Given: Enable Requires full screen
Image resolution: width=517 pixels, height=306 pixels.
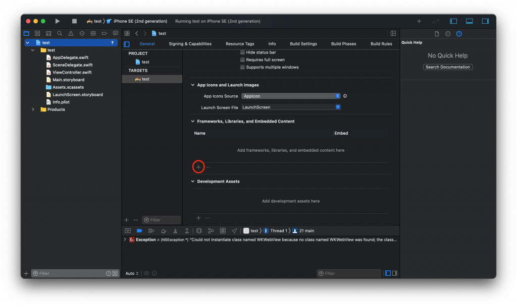Looking at the screenshot, I should point(242,59).
